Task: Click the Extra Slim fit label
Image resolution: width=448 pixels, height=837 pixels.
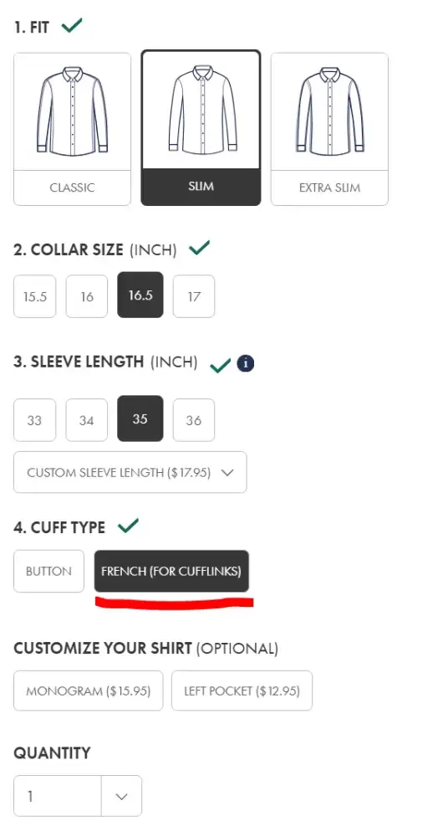Action: (329, 187)
